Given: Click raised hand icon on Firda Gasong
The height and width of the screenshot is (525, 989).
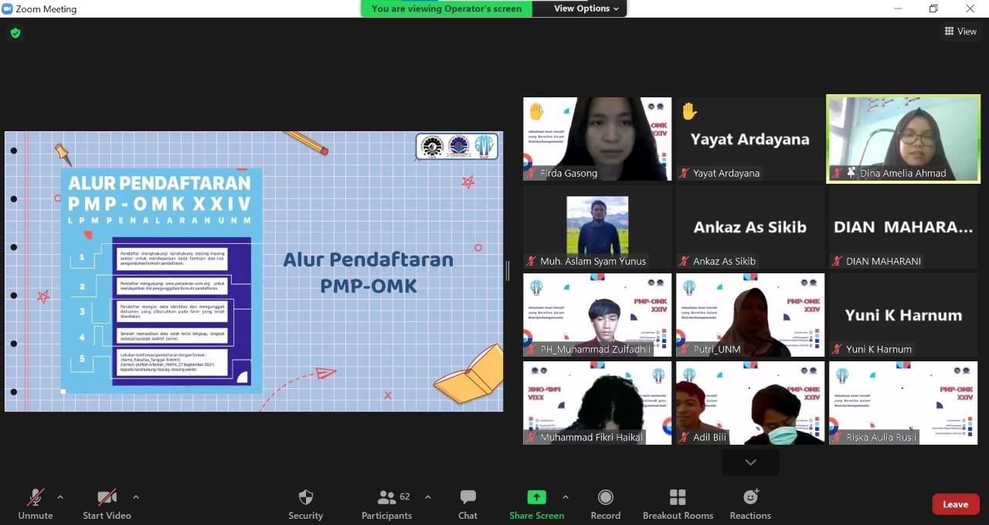Looking at the screenshot, I should coord(536,111).
